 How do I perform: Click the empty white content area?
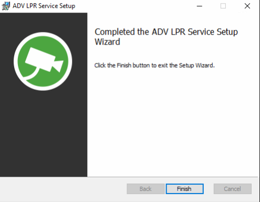tap(172, 122)
